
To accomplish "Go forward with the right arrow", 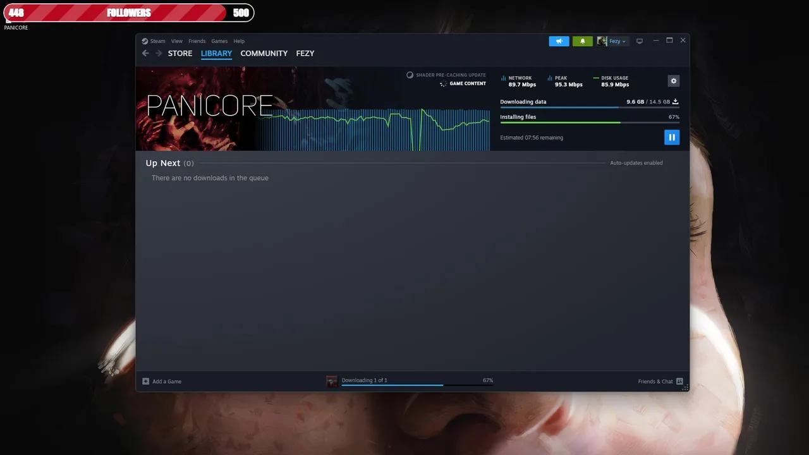I will (159, 53).
